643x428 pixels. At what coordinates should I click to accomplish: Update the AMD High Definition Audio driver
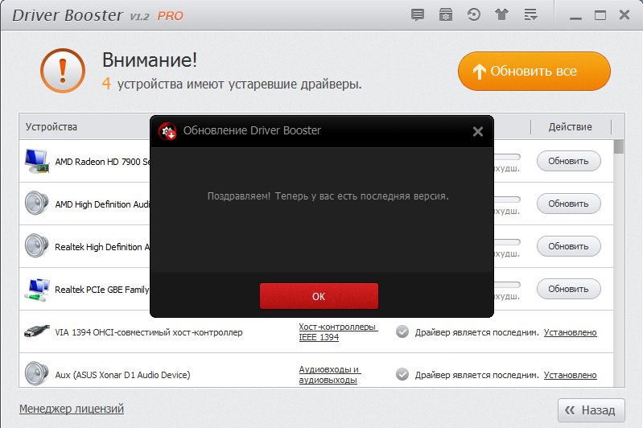pos(568,204)
